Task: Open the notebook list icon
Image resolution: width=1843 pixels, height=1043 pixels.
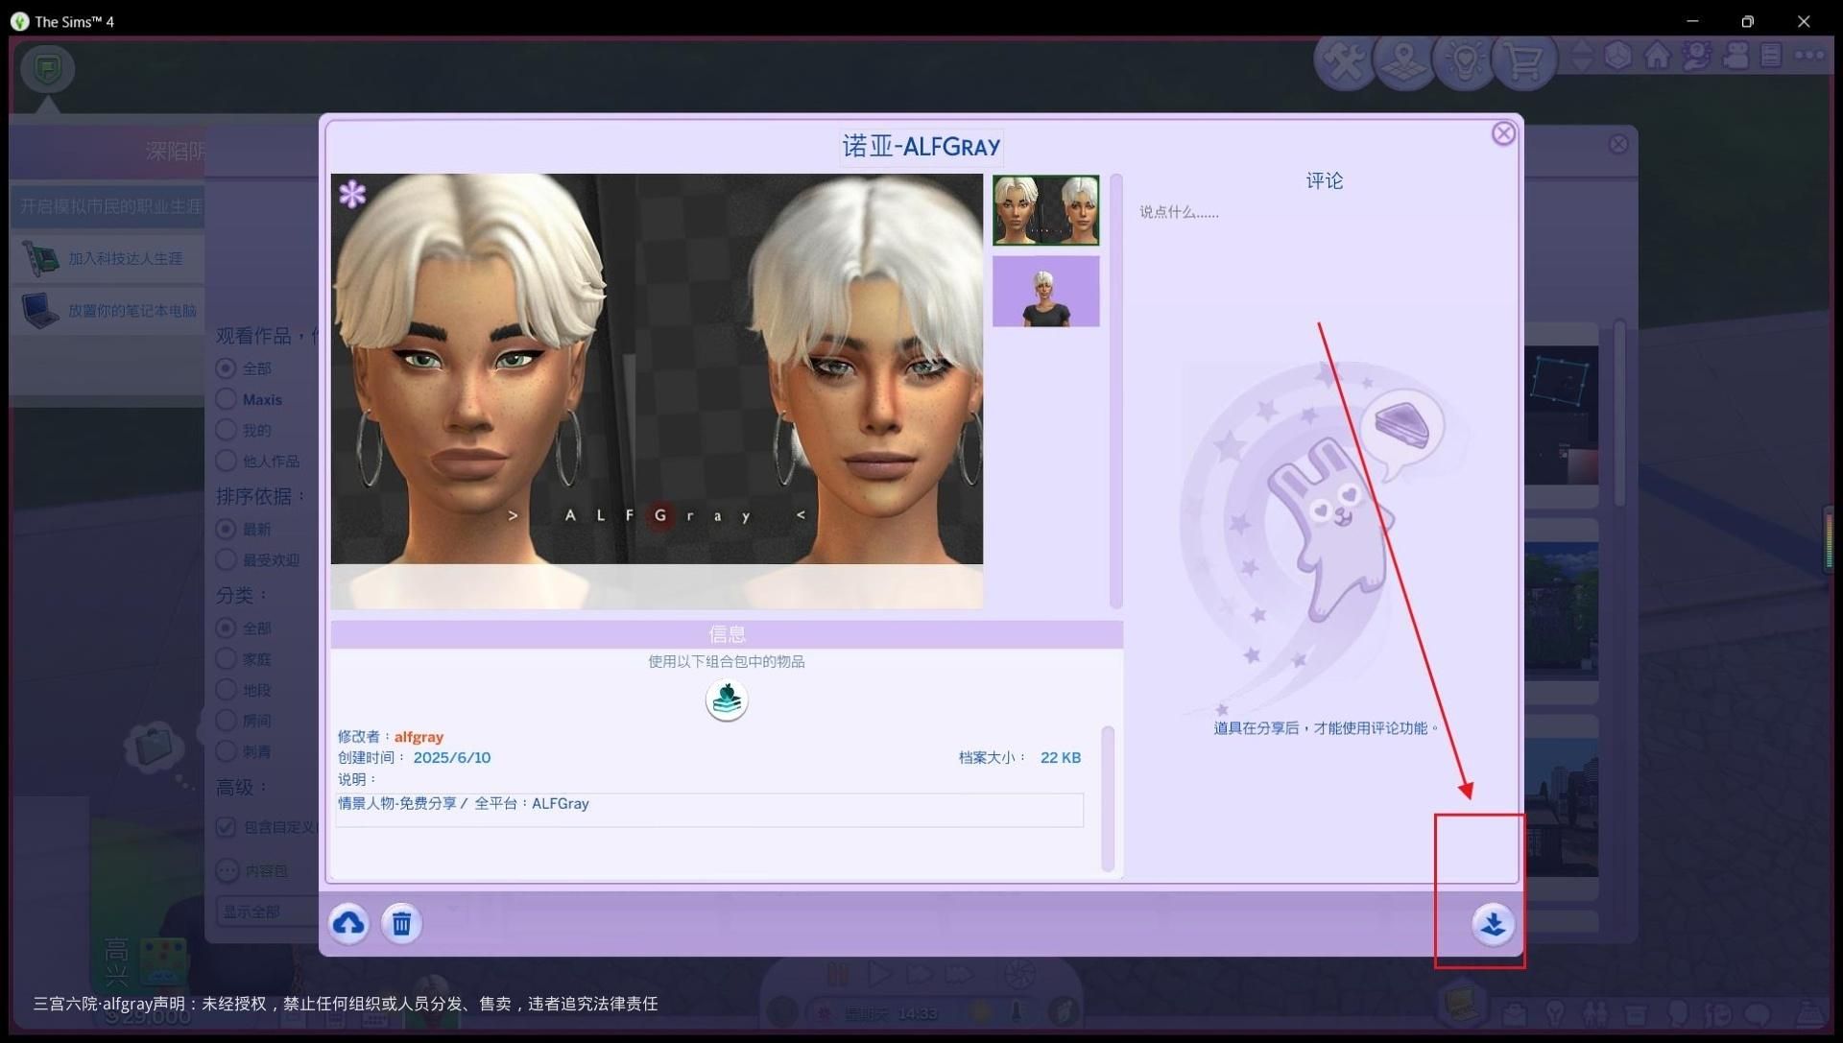Action: pos(1771,56)
